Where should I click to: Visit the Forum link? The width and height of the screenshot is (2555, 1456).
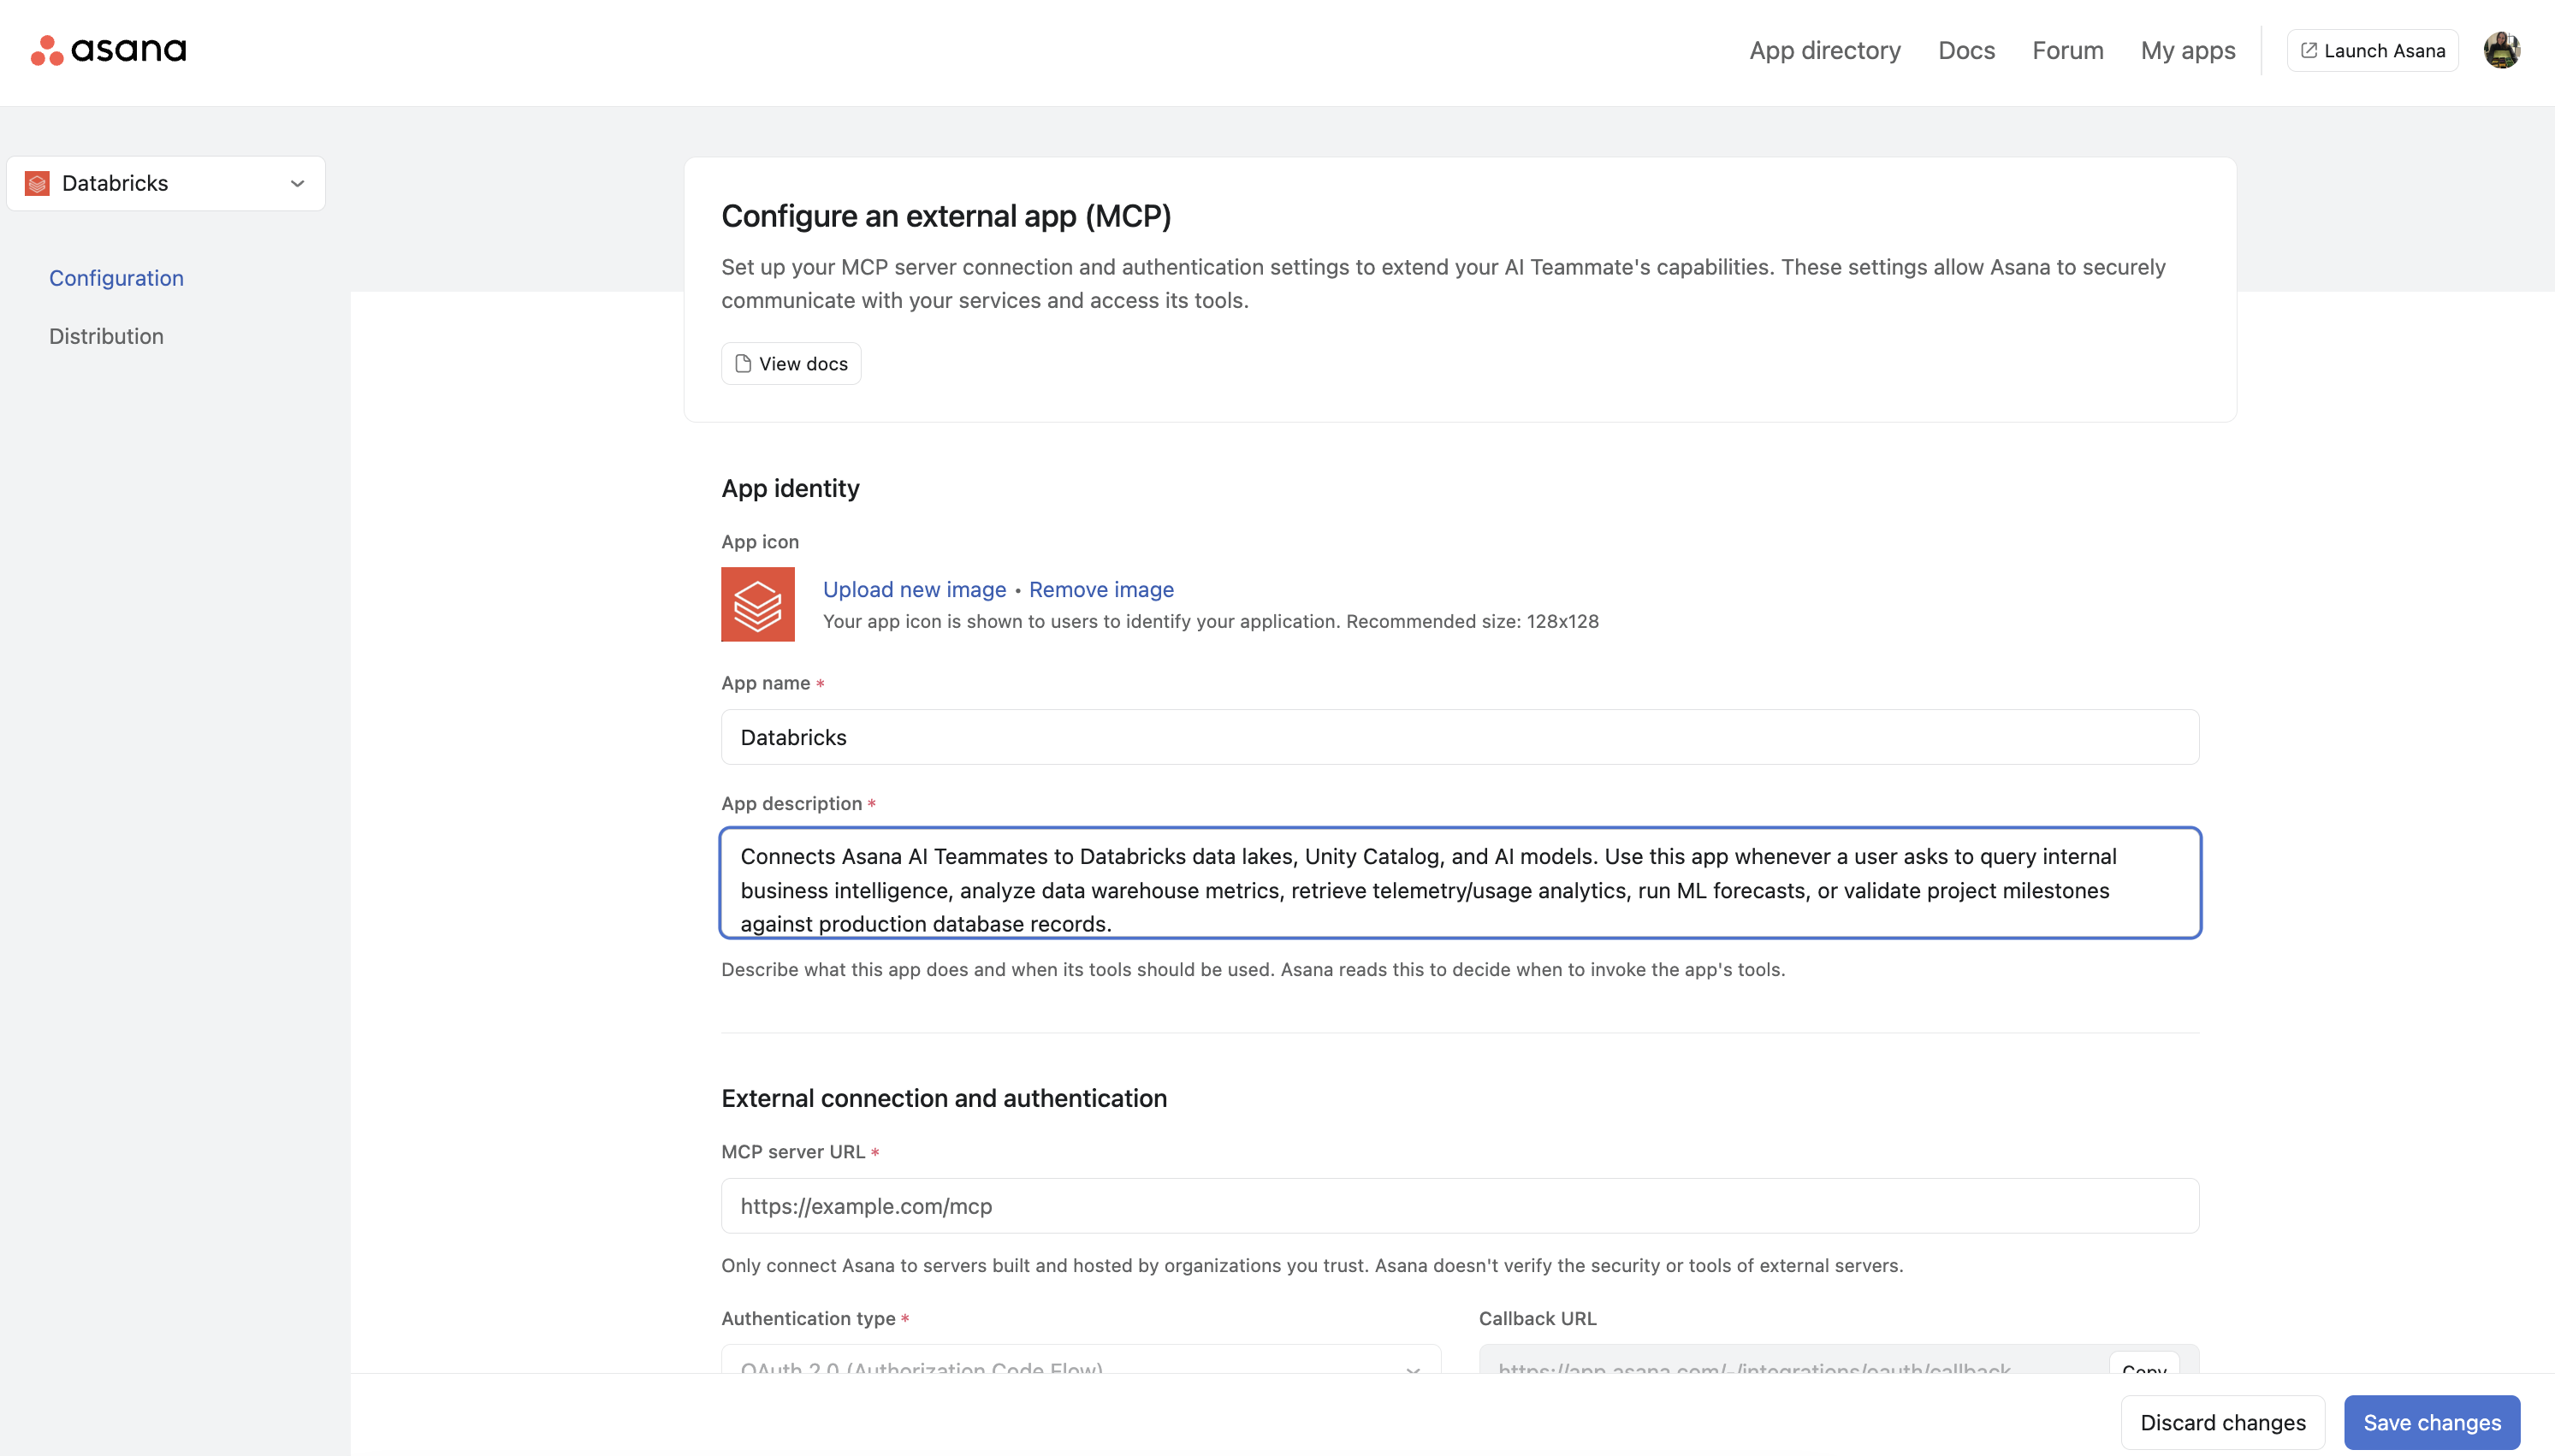[2067, 50]
